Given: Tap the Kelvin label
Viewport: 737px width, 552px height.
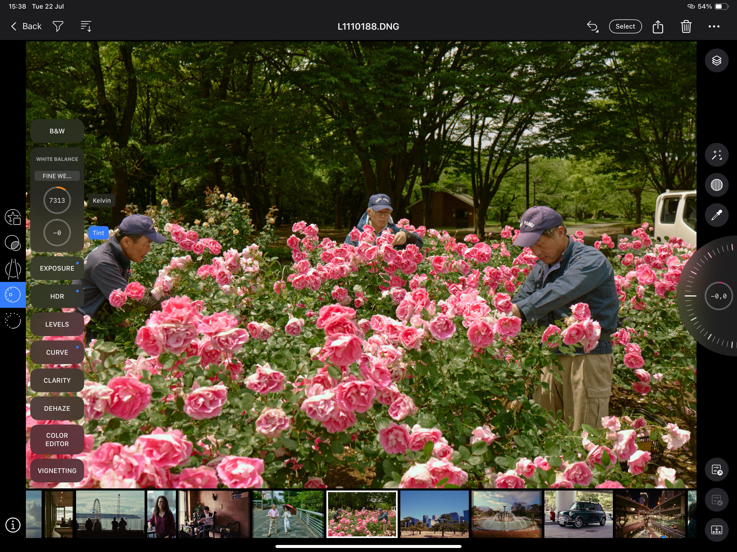Looking at the screenshot, I should point(102,201).
